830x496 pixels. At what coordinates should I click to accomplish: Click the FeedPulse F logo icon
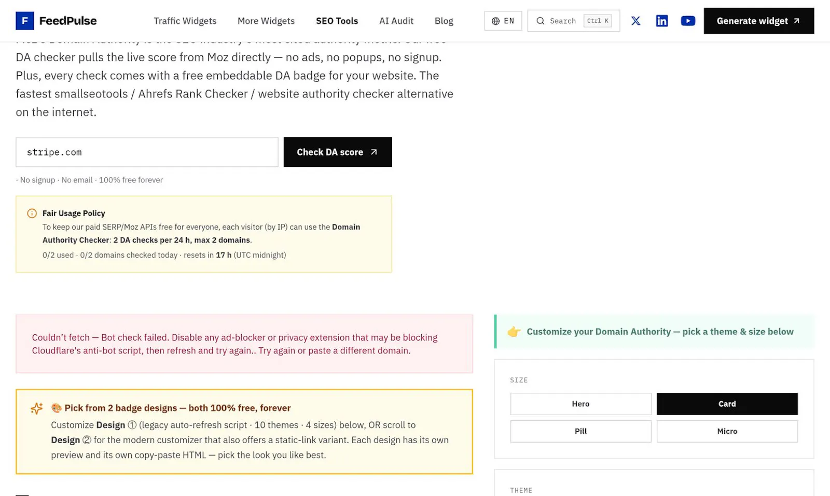24,21
